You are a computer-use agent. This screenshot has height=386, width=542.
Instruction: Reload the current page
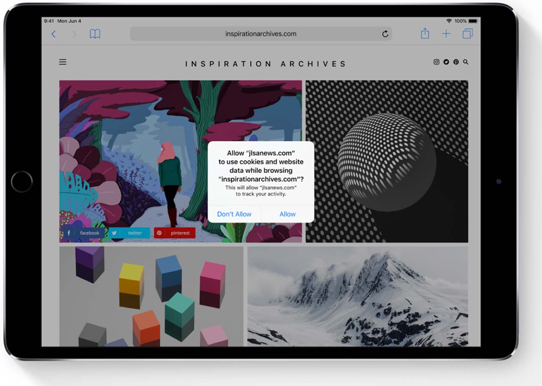click(385, 34)
